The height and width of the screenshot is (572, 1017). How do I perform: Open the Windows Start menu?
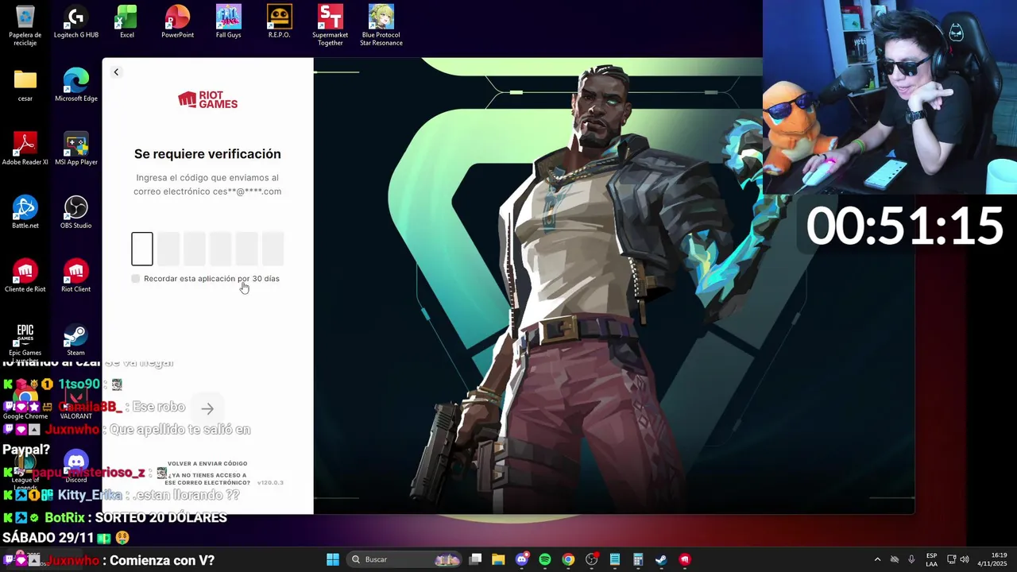(333, 559)
